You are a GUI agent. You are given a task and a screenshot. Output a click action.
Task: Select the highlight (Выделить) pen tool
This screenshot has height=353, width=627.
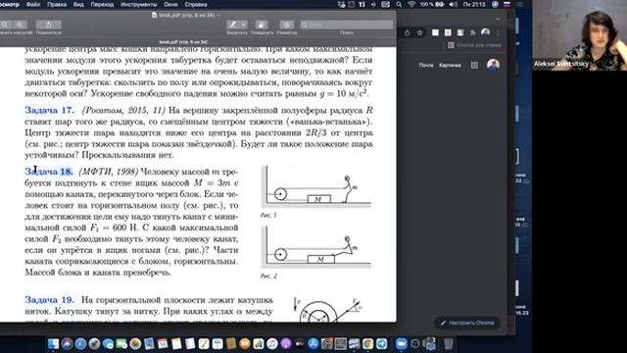tap(233, 25)
